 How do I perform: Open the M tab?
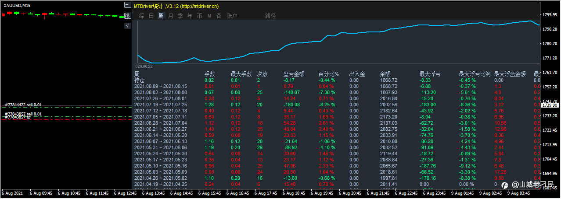pos(209,16)
